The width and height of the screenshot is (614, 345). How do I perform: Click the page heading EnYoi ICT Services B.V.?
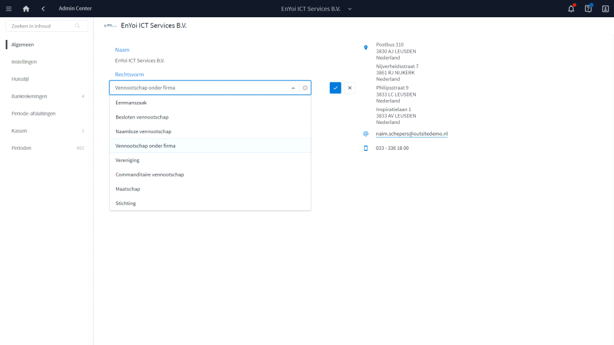click(x=153, y=25)
